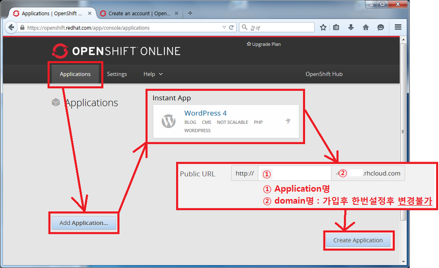The width and height of the screenshot is (439, 268).
Task: Click the PHP tag
Action: (x=258, y=122)
